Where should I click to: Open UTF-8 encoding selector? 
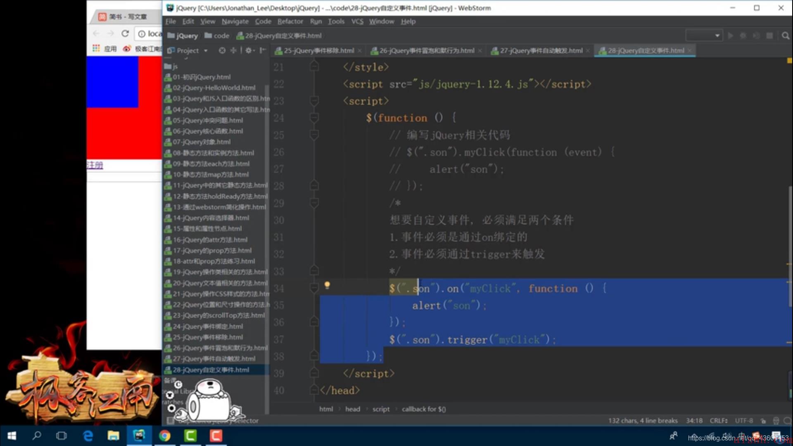pyautogui.click(x=744, y=421)
